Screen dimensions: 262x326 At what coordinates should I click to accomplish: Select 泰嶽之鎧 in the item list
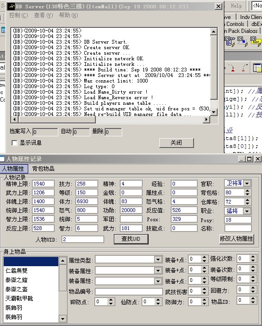(17, 280)
